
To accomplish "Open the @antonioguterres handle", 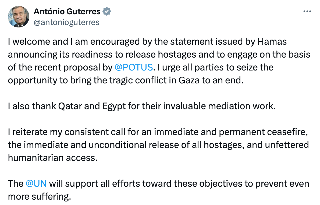I will [x=66, y=22].
